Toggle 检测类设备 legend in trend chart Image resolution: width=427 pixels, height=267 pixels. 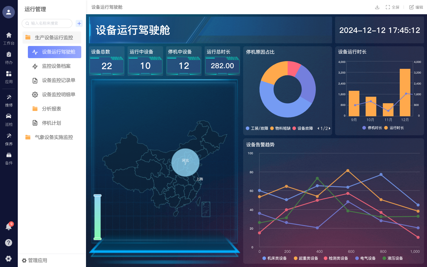tap(336, 258)
